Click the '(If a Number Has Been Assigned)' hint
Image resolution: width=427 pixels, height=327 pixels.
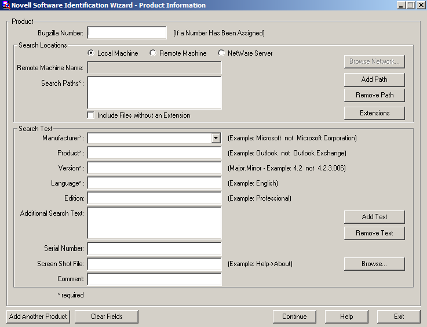(219, 33)
